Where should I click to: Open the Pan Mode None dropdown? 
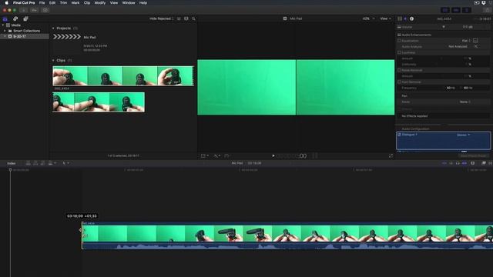click(x=465, y=102)
